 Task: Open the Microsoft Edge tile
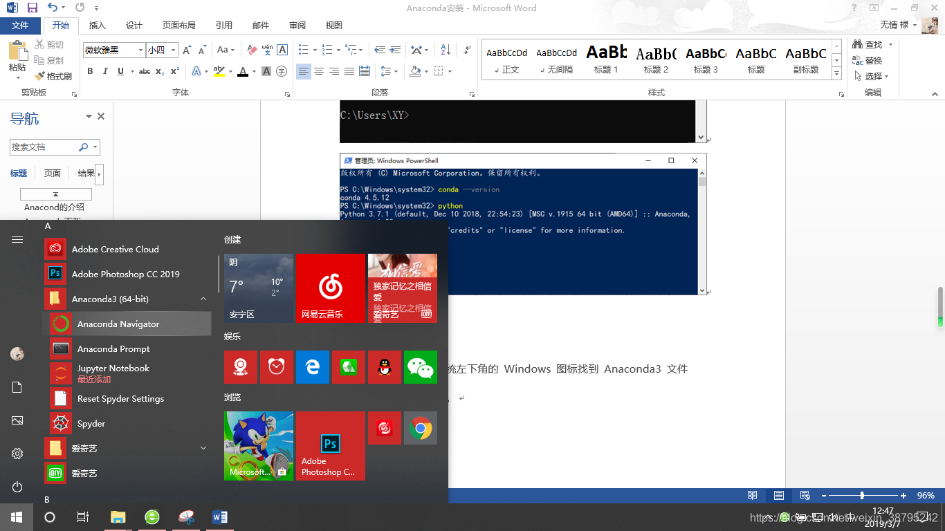(313, 367)
